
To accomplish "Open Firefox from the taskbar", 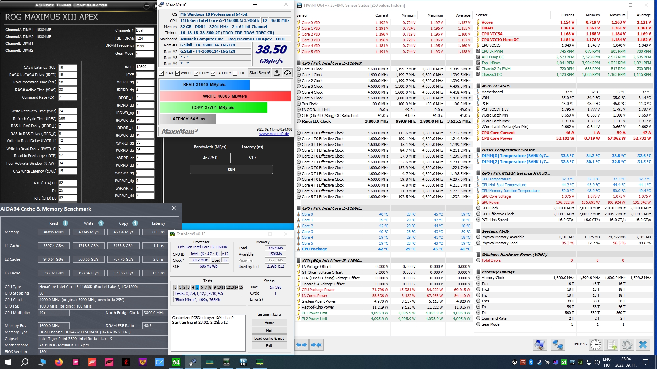I will 59,362.
